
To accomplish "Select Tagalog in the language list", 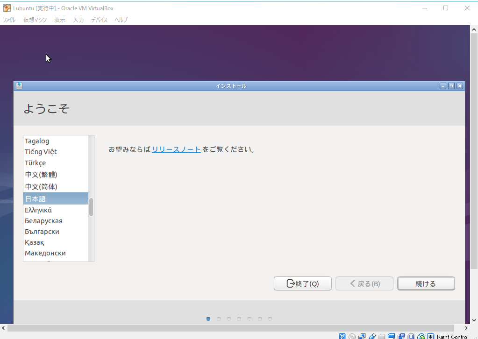I will [x=56, y=141].
